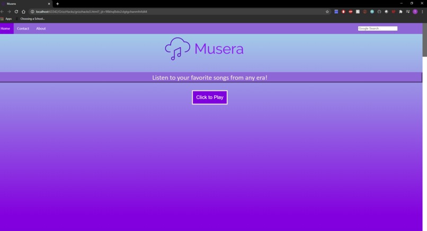Open the browser home page icon
The height and width of the screenshot is (231, 427).
23,12
